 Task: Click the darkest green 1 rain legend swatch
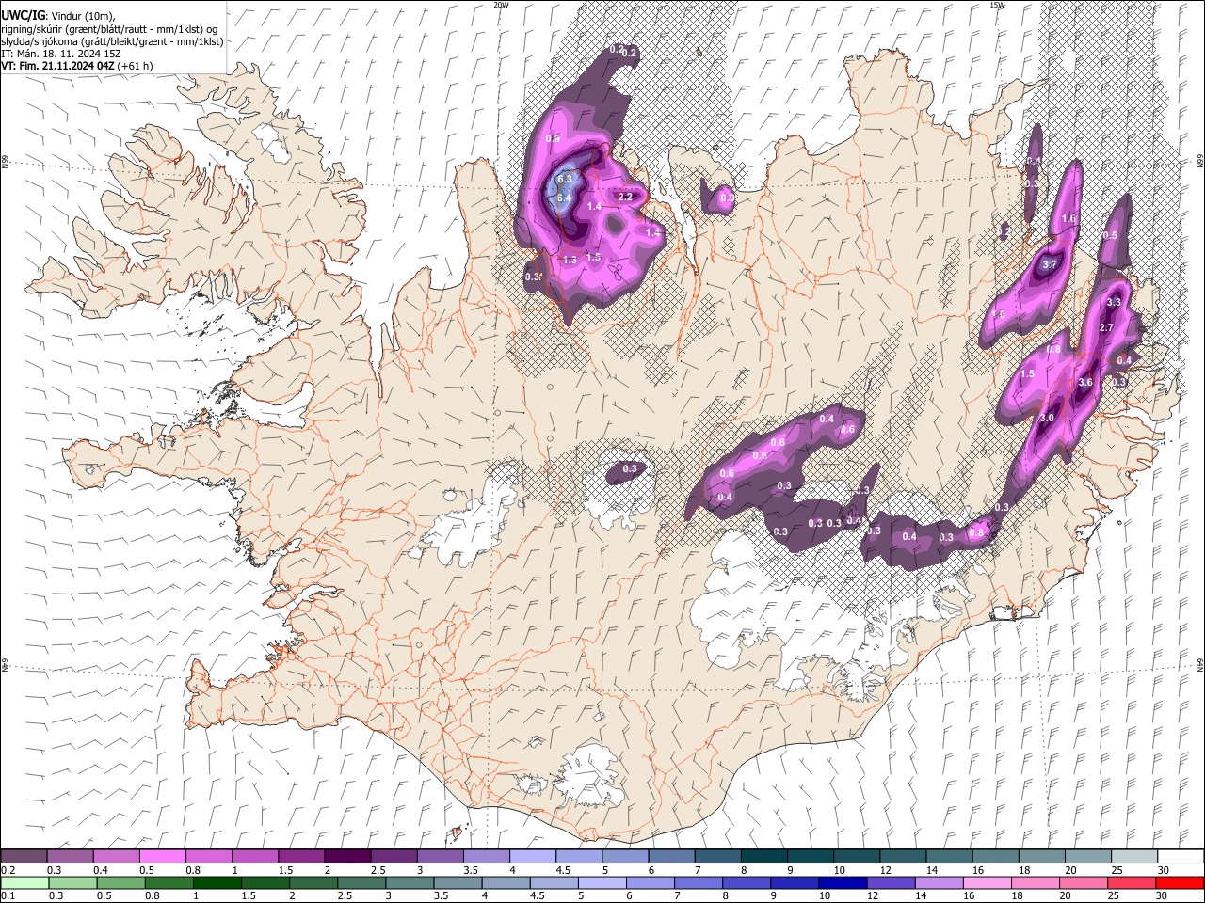[x=217, y=882]
